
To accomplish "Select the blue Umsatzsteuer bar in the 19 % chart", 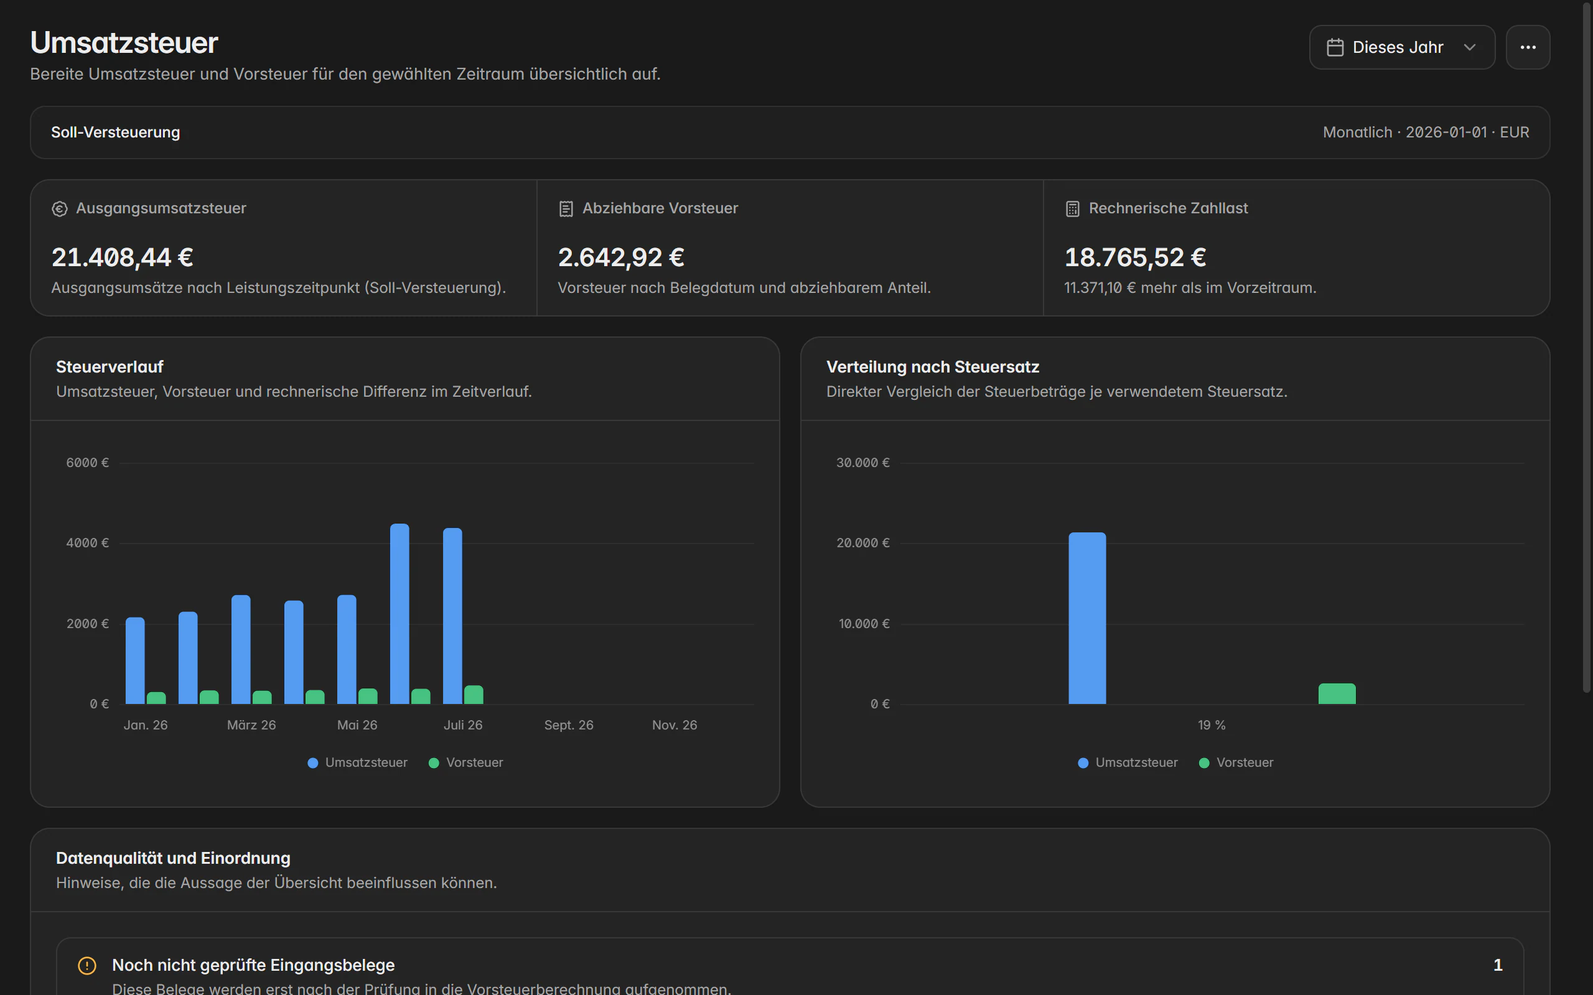I will [1087, 618].
